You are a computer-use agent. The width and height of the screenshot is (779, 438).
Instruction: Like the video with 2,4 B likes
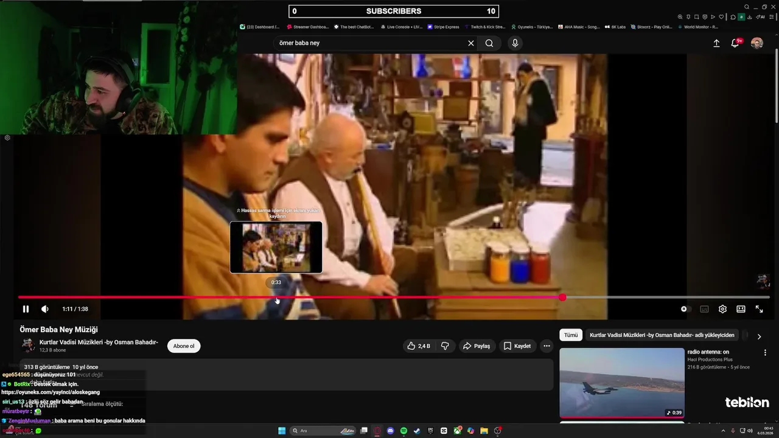[419, 346]
